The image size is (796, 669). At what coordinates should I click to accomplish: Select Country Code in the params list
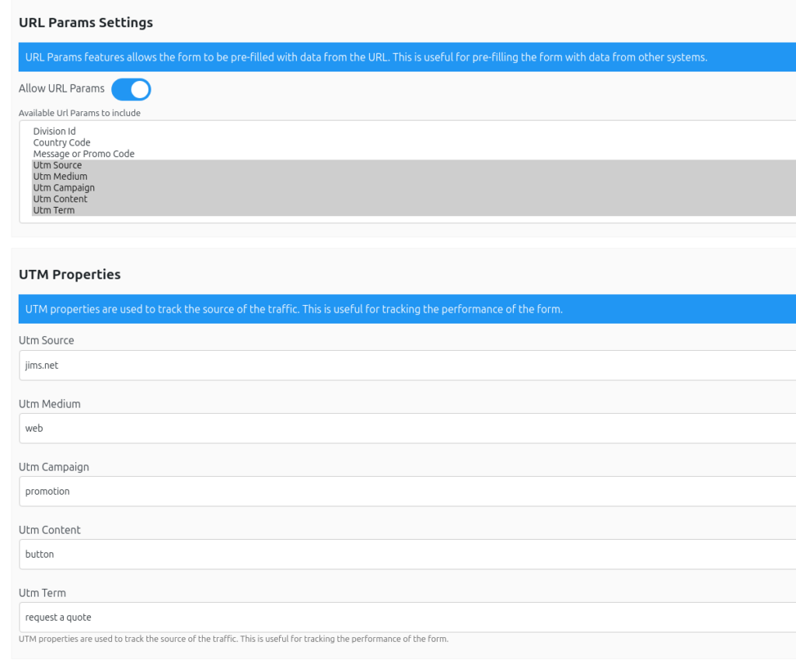(x=61, y=142)
